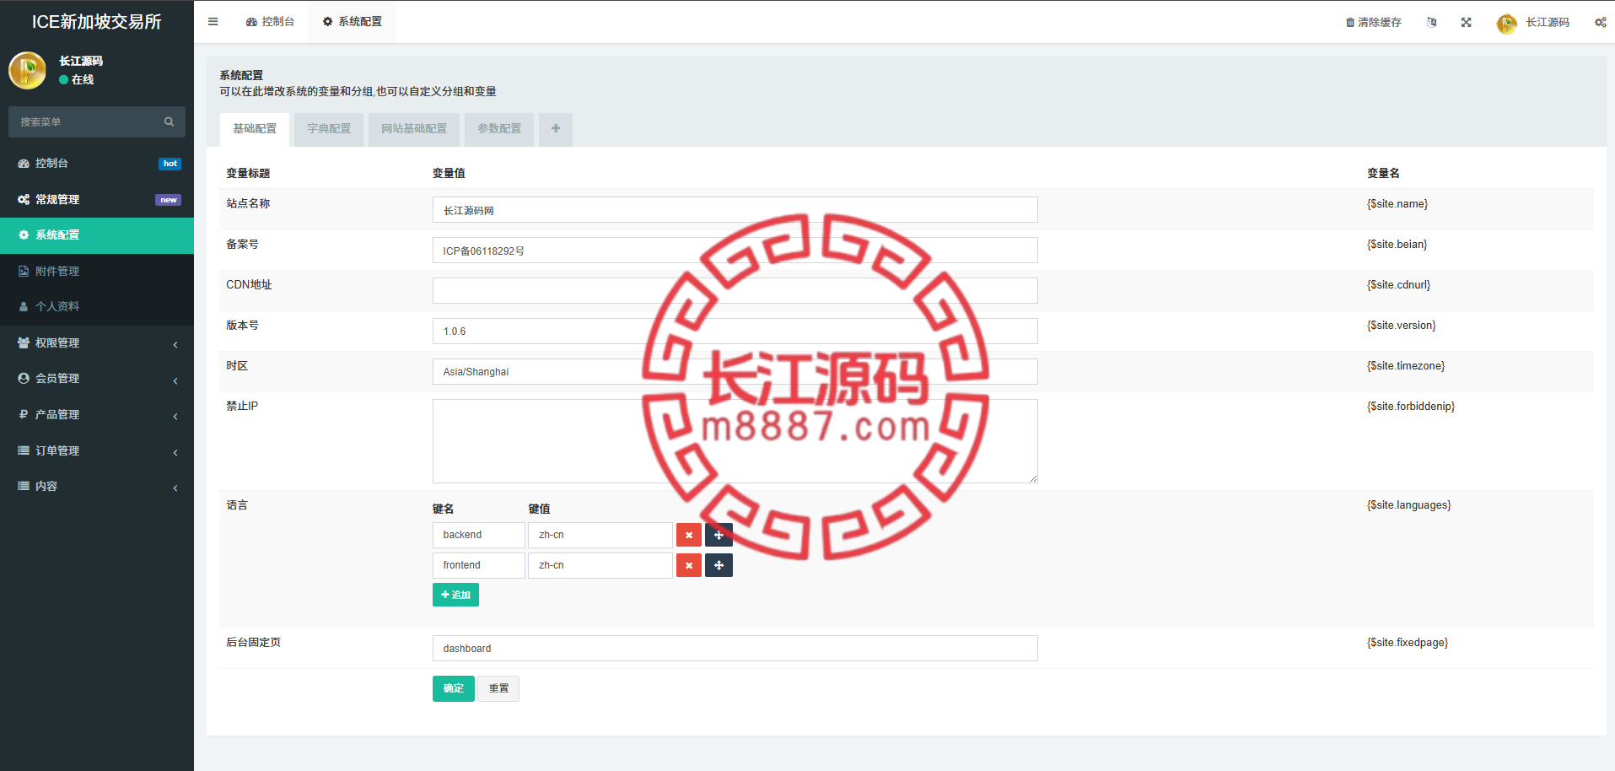Image resolution: width=1615 pixels, height=771 pixels.
Task: Toggle fullscreen mode icon
Action: pyautogui.click(x=1467, y=23)
